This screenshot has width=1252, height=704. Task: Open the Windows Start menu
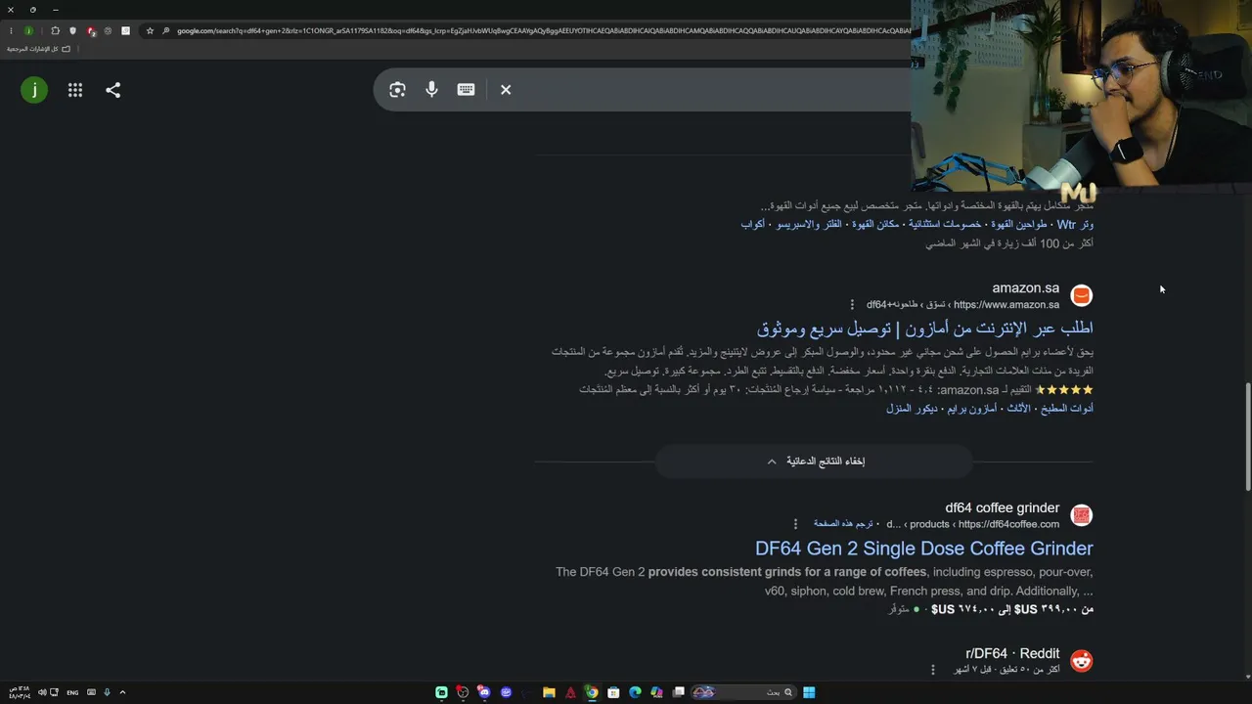pos(809,692)
